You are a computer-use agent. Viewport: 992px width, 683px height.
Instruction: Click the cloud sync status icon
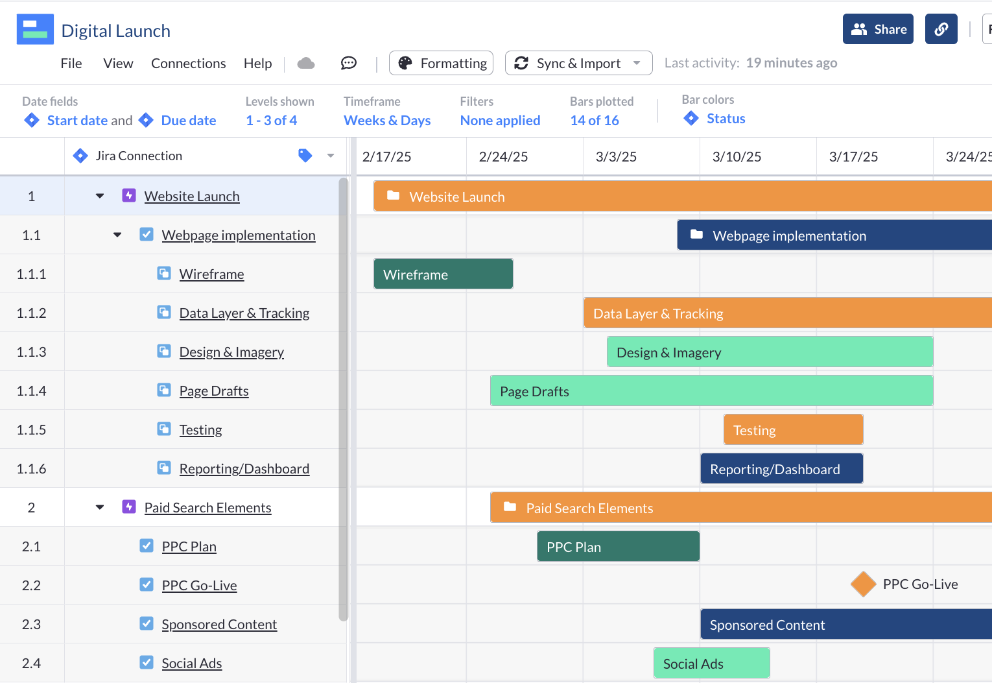(x=305, y=63)
